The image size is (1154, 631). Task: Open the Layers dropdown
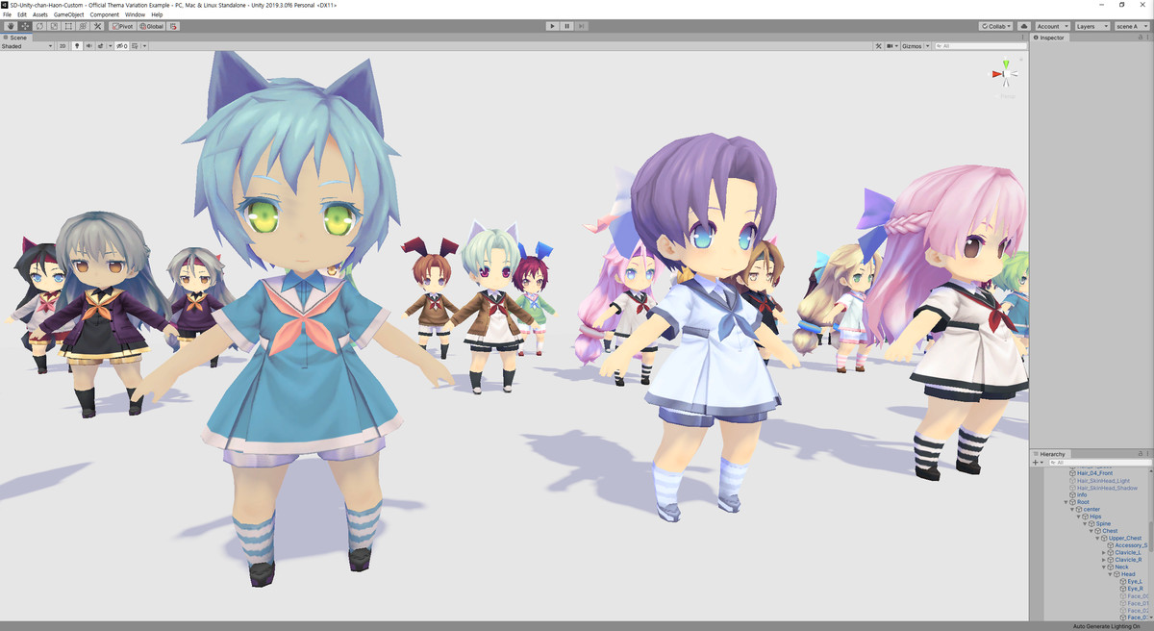pyautogui.click(x=1092, y=26)
